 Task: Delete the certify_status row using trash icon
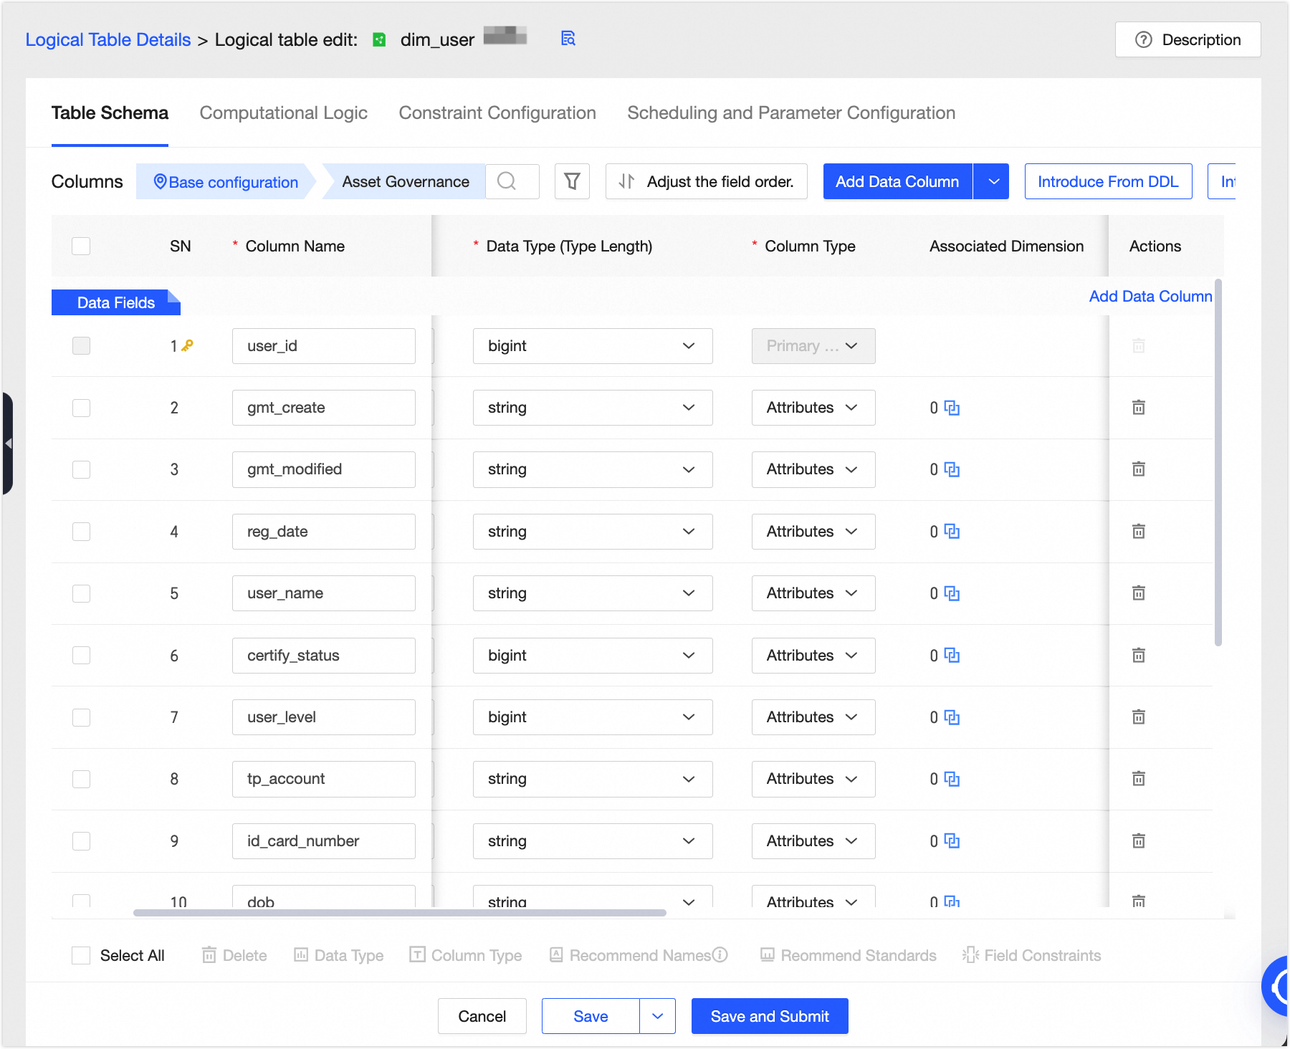coord(1138,656)
